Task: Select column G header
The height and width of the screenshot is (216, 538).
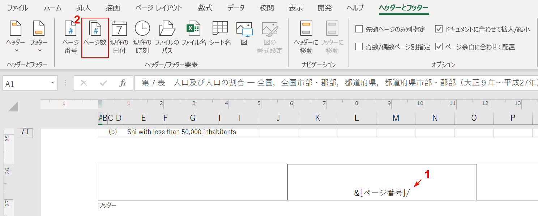Action: pyautogui.click(x=193, y=118)
